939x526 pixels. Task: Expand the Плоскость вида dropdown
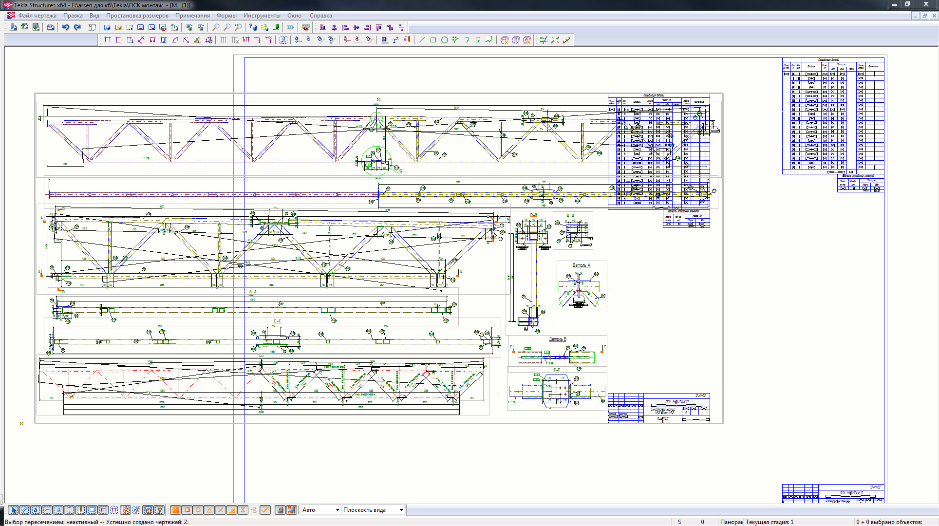401,510
